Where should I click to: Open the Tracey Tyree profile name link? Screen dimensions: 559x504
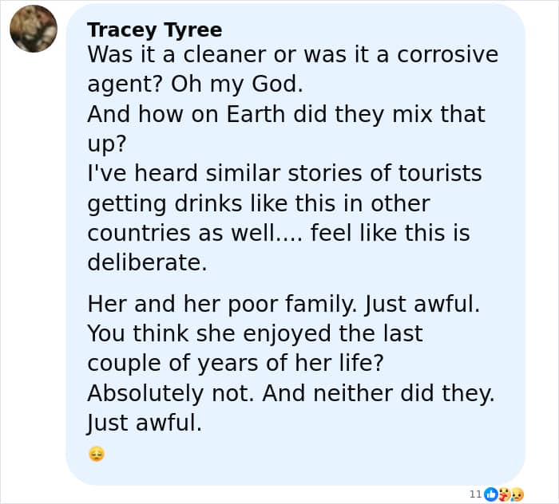coord(154,30)
